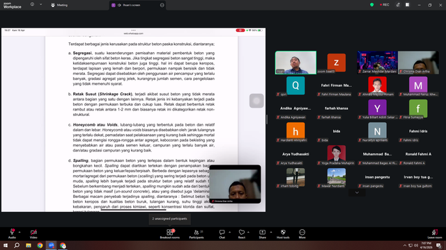This screenshot has height=250, width=446.
Task: Select the orange h avatar tile
Action: point(295,131)
